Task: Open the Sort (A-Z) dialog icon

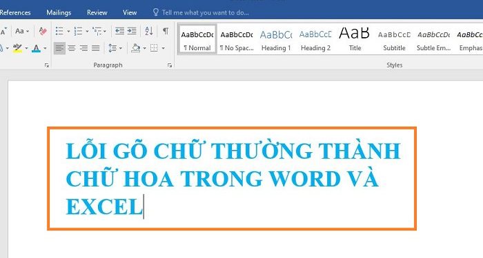Action: coord(149,31)
